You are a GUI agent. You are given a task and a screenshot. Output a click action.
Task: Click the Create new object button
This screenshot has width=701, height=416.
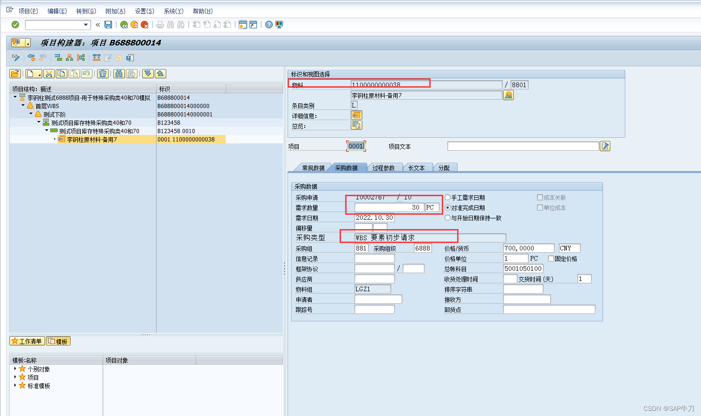33,74
